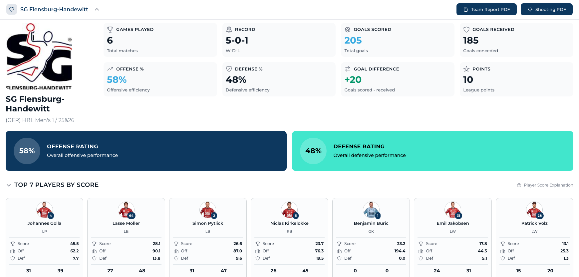
Task: Open the Player Score Explanation link
Action: coord(548,185)
